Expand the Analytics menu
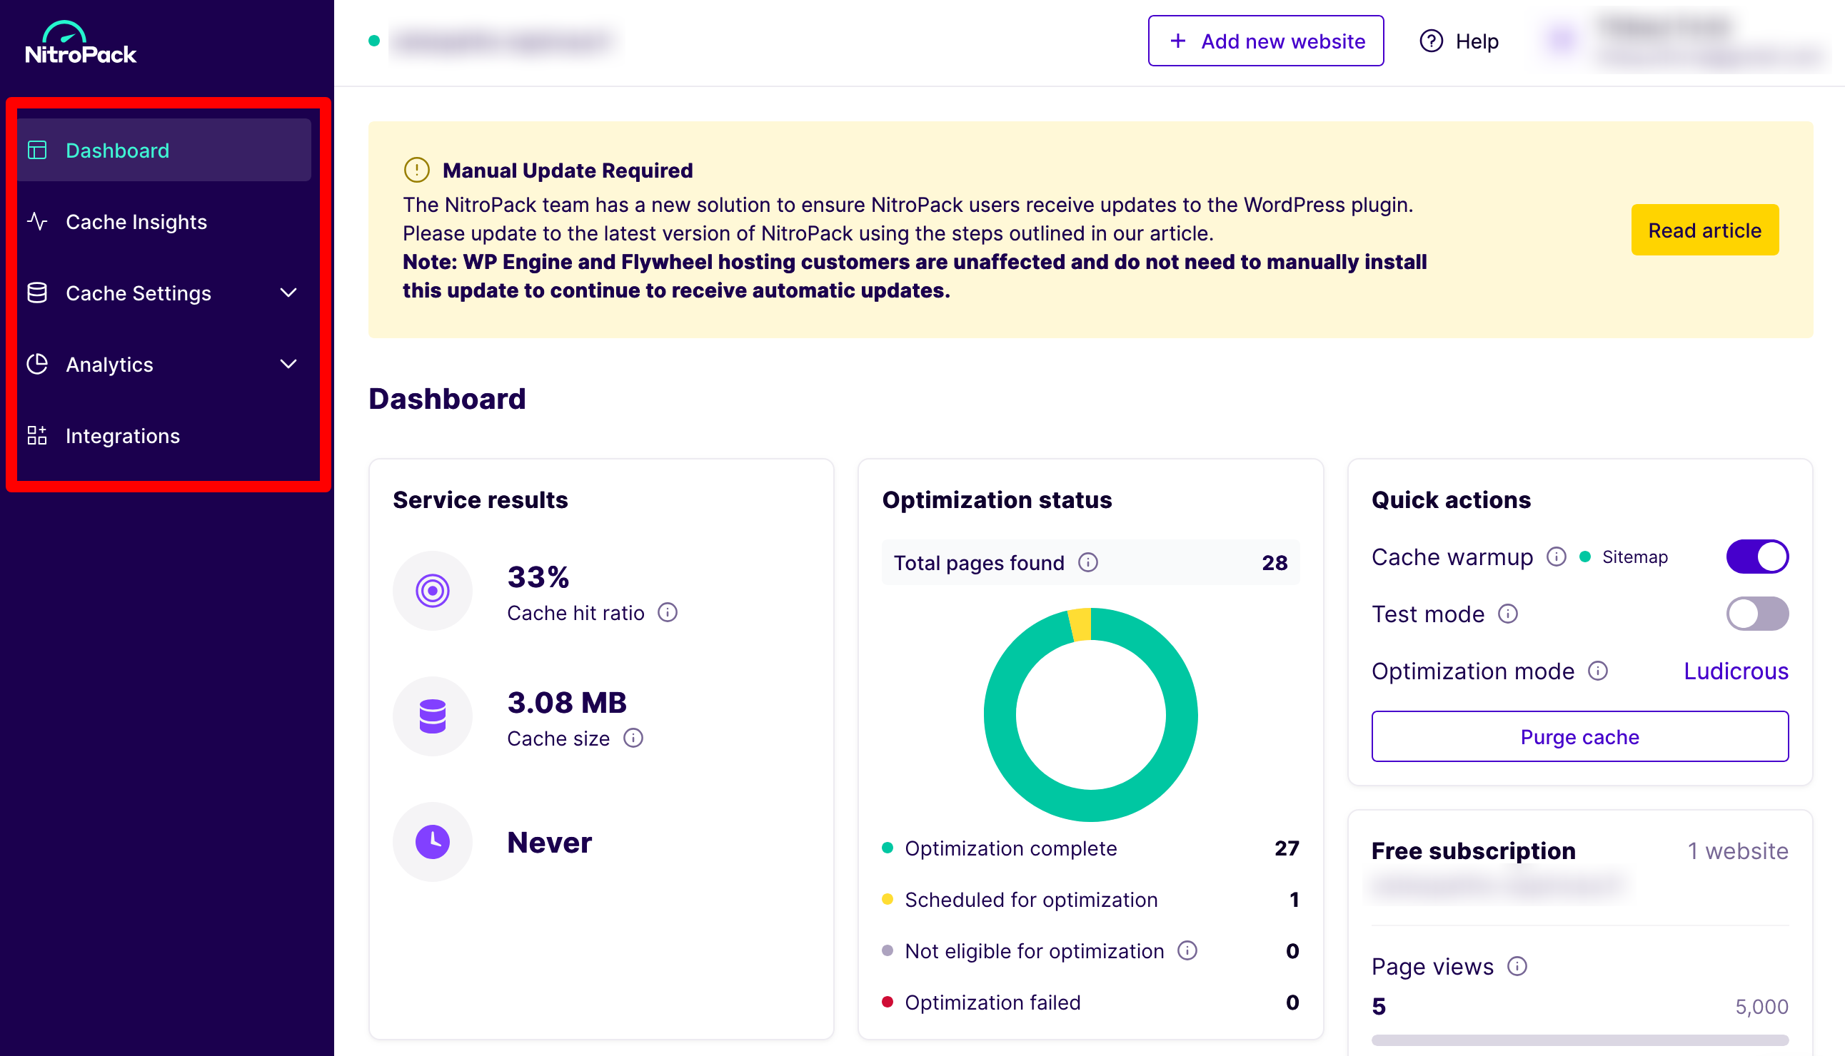 [x=288, y=364]
